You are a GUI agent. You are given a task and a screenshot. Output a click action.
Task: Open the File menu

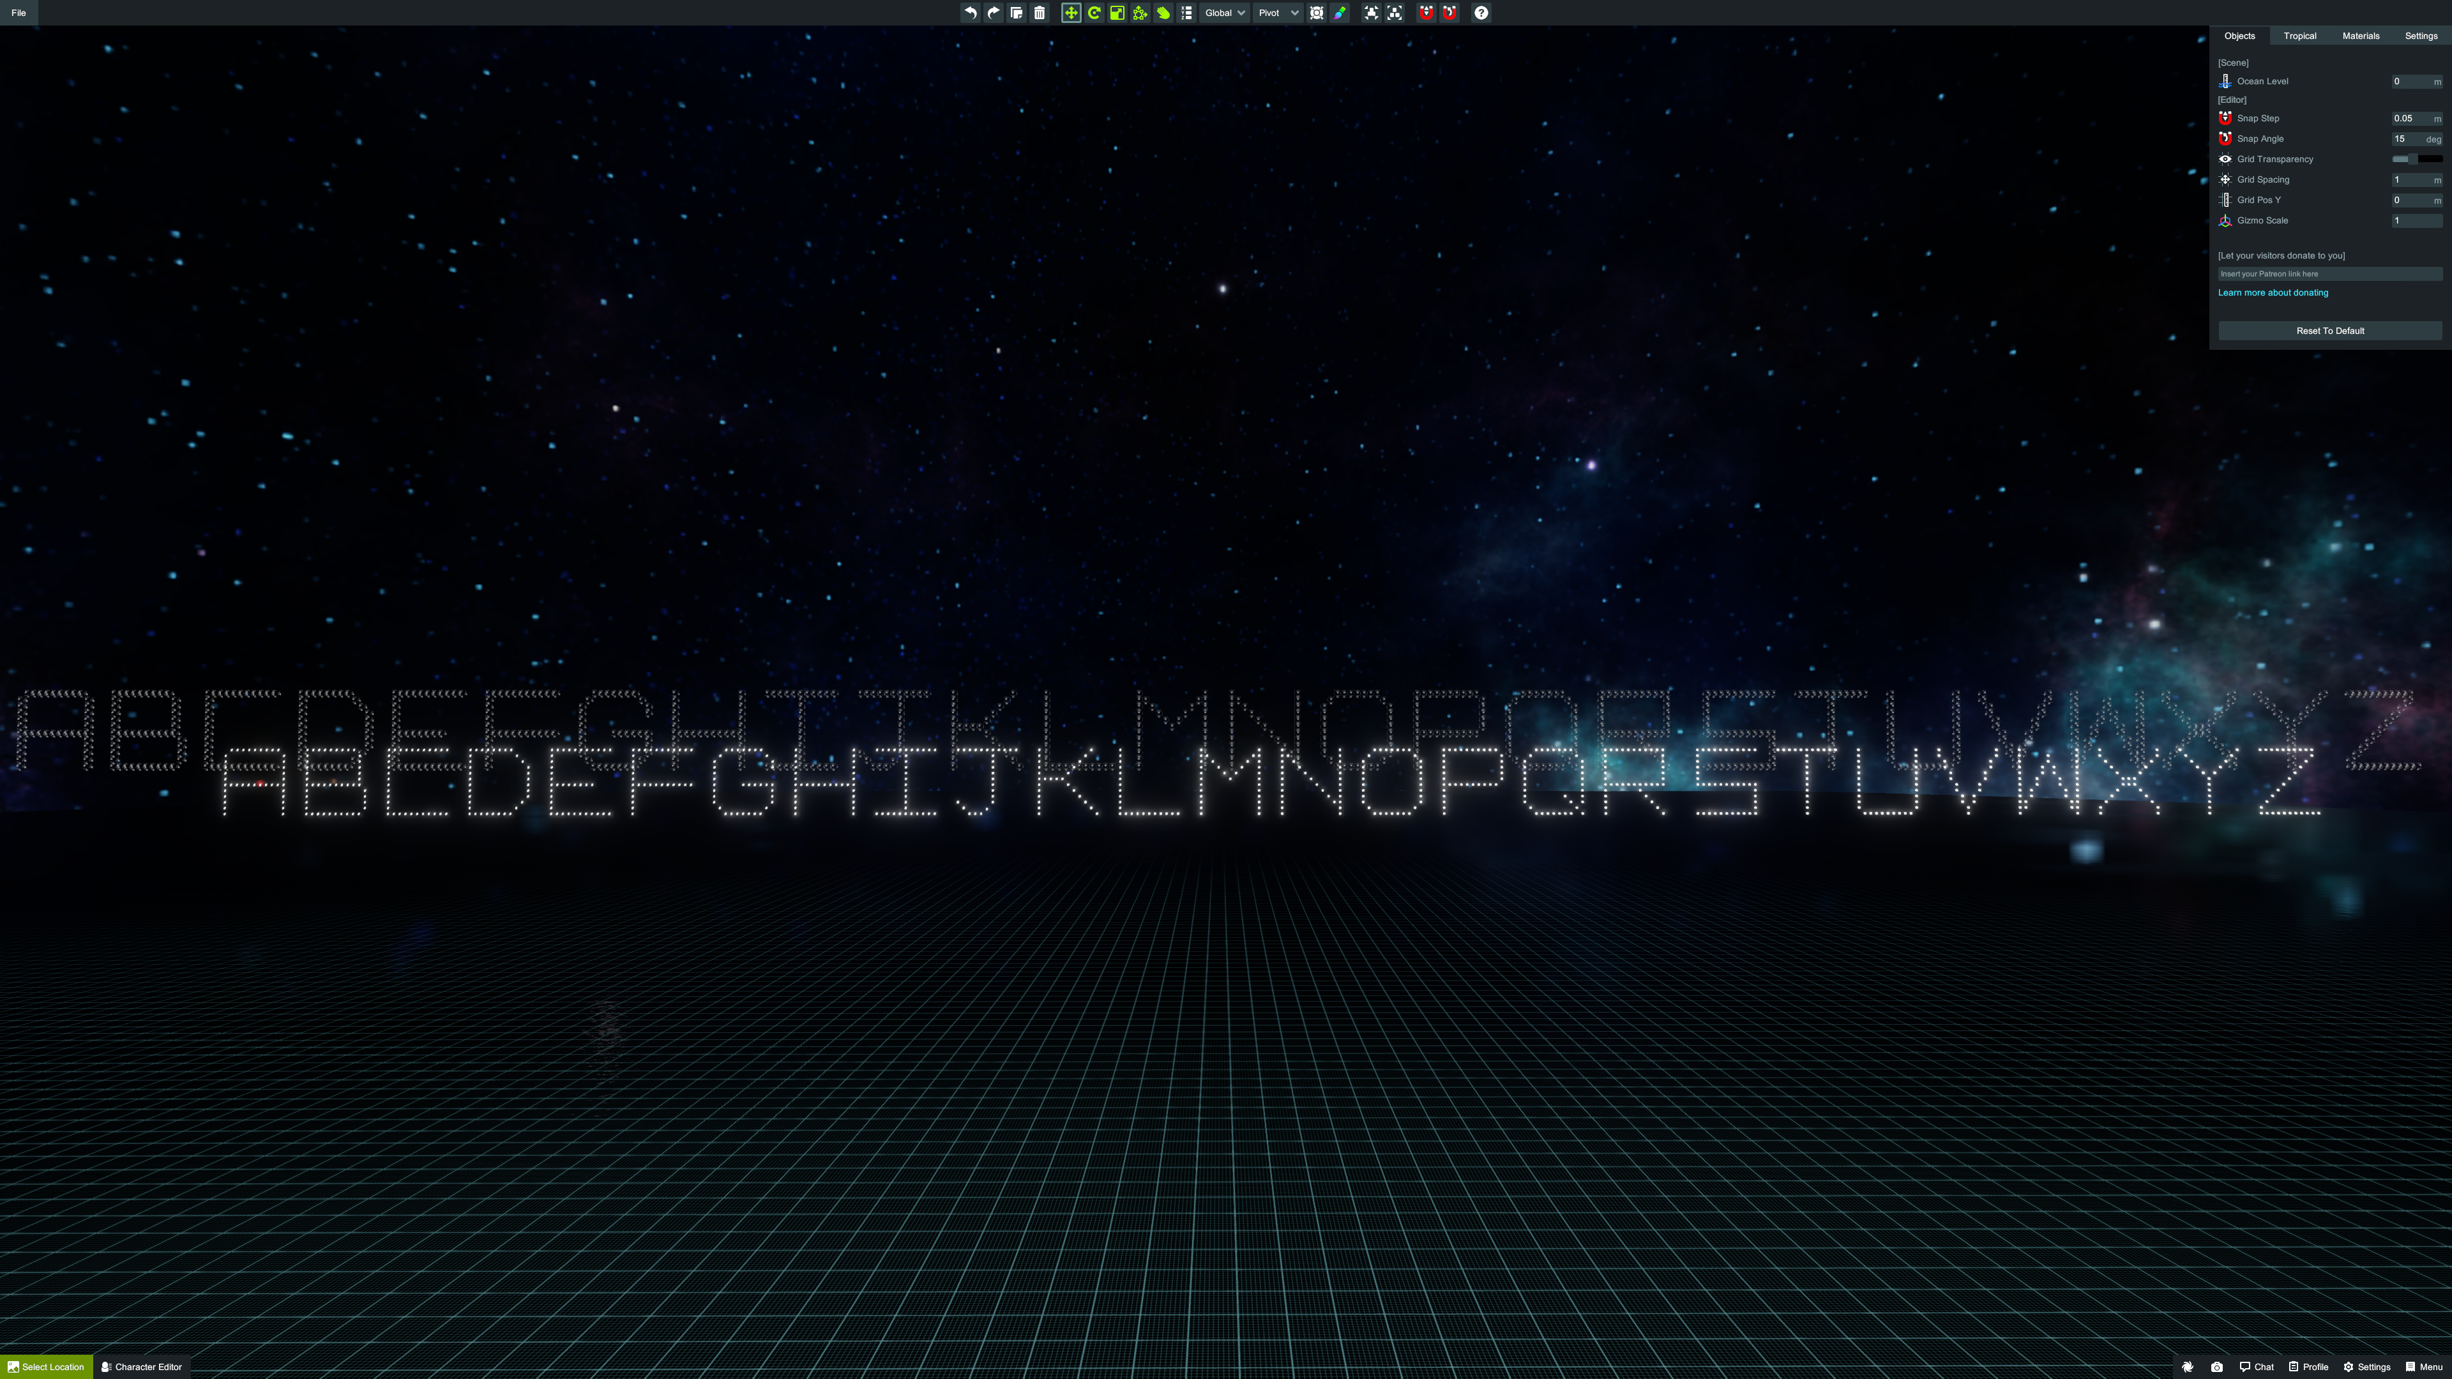(18, 12)
